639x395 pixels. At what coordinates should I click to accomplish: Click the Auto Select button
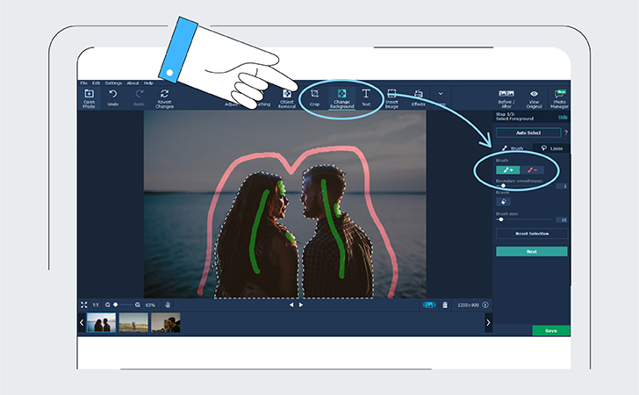click(528, 133)
